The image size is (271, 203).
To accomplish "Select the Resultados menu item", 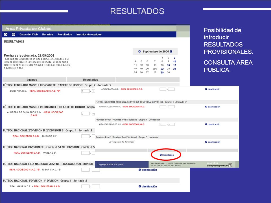I will pos(65,34).
